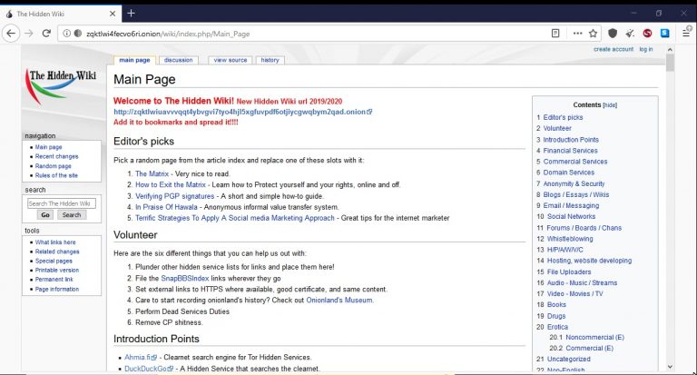This screenshot has height=375, width=697.
Task: Open Related changes tool
Action: [x=57, y=252]
